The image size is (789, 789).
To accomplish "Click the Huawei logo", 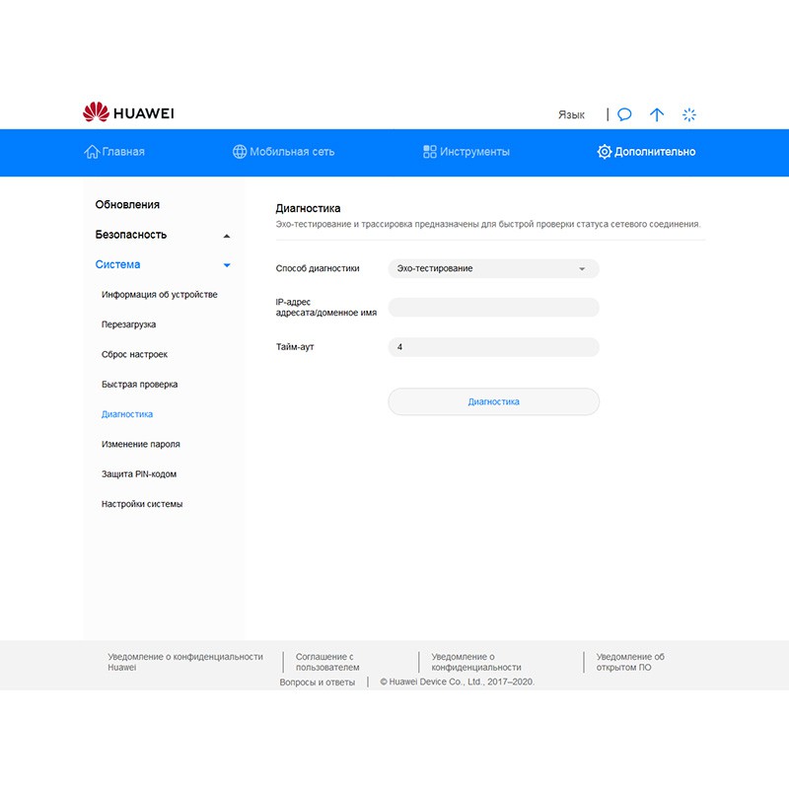I will pos(128,113).
